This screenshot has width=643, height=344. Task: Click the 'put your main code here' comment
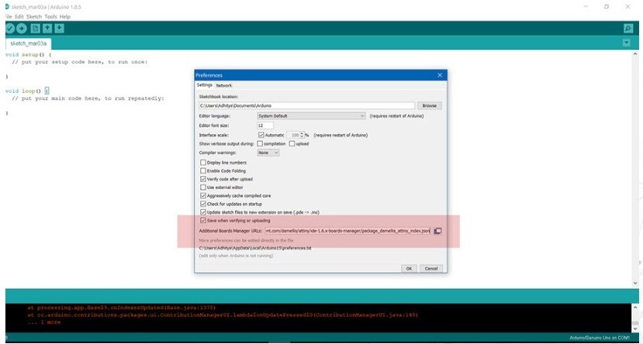[x=88, y=98]
